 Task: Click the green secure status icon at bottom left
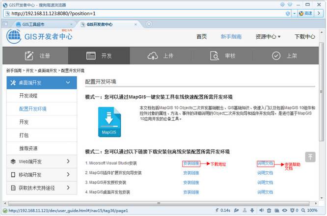[x=5, y=211]
